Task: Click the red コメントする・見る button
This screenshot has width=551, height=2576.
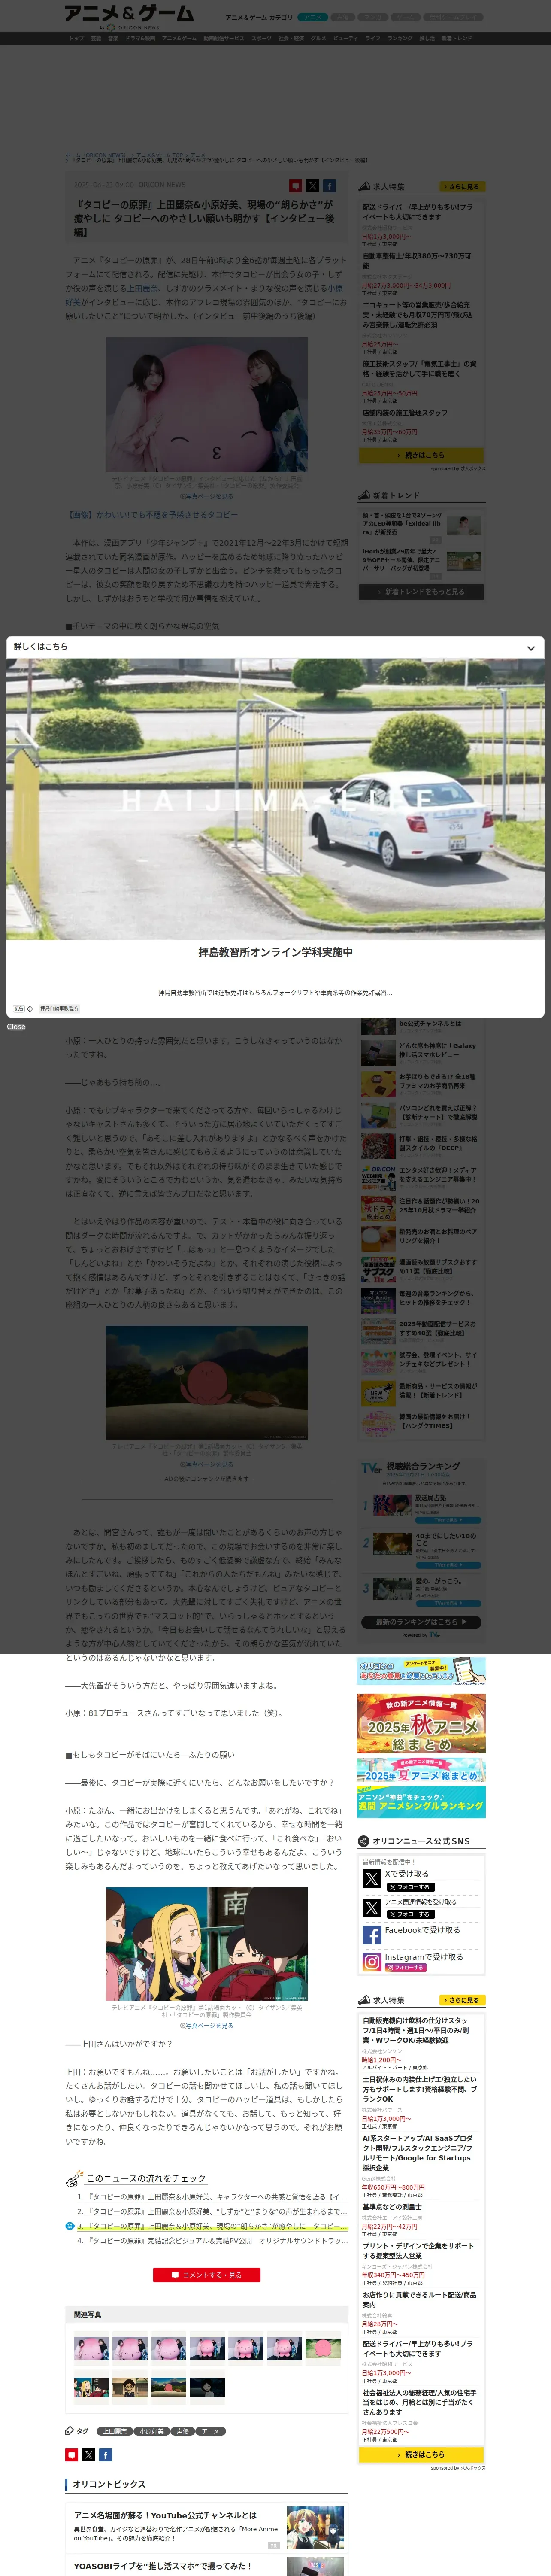Action: pos(207,2275)
